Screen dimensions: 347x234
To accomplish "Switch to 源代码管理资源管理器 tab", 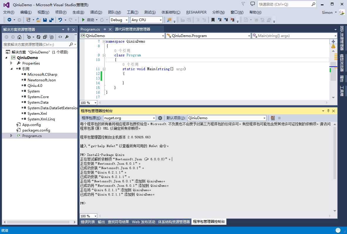I will click(133, 29).
